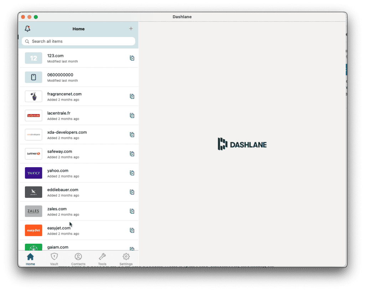Open the notifications bell icon
The image size is (365, 291).
pos(27,28)
